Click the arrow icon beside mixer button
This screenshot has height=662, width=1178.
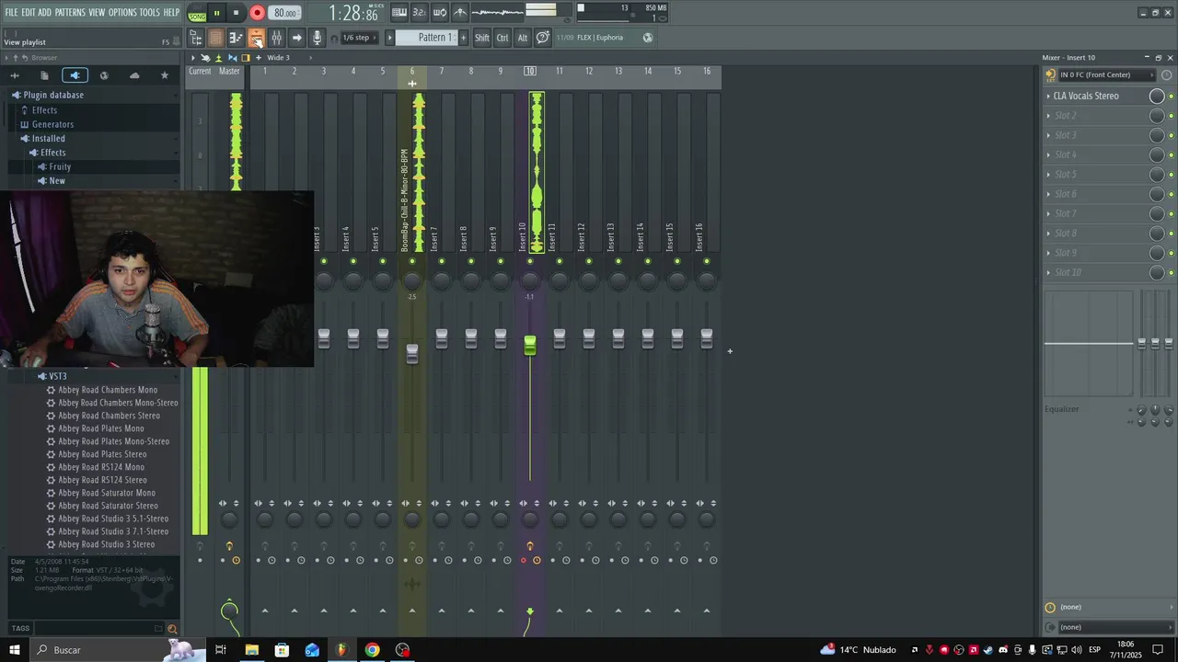[x=296, y=38]
